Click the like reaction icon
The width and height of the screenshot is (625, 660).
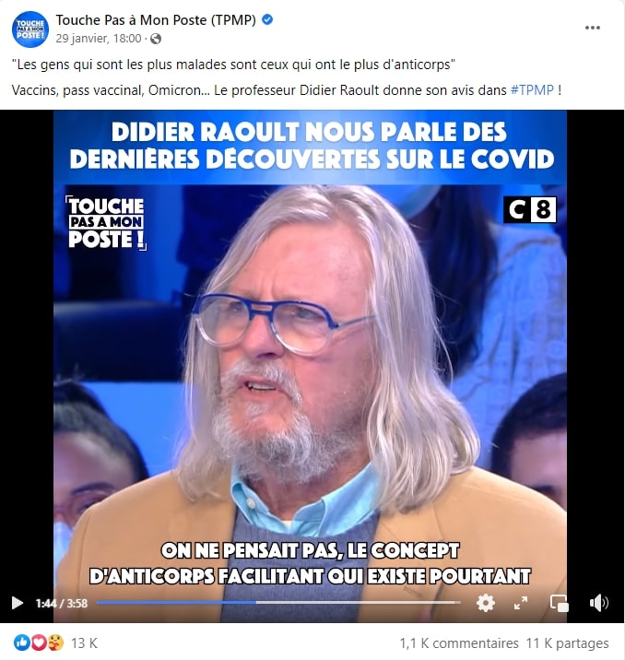click(x=22, y=642)
